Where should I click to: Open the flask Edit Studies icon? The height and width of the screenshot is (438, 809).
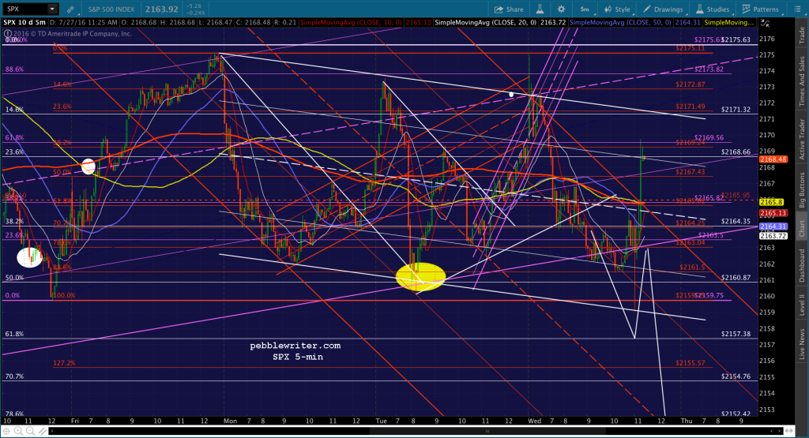coord(540,9)
